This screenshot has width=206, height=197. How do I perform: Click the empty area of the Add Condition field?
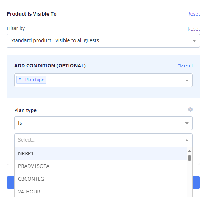coord(114,80)
